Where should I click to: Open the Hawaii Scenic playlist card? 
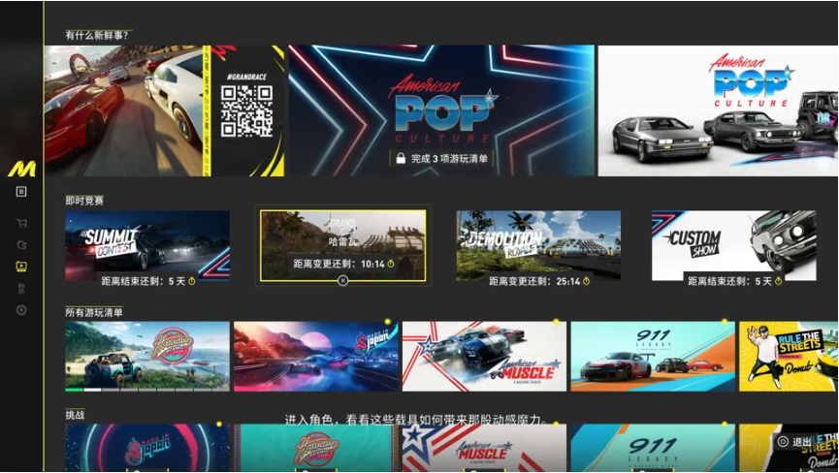click(147, 357)
